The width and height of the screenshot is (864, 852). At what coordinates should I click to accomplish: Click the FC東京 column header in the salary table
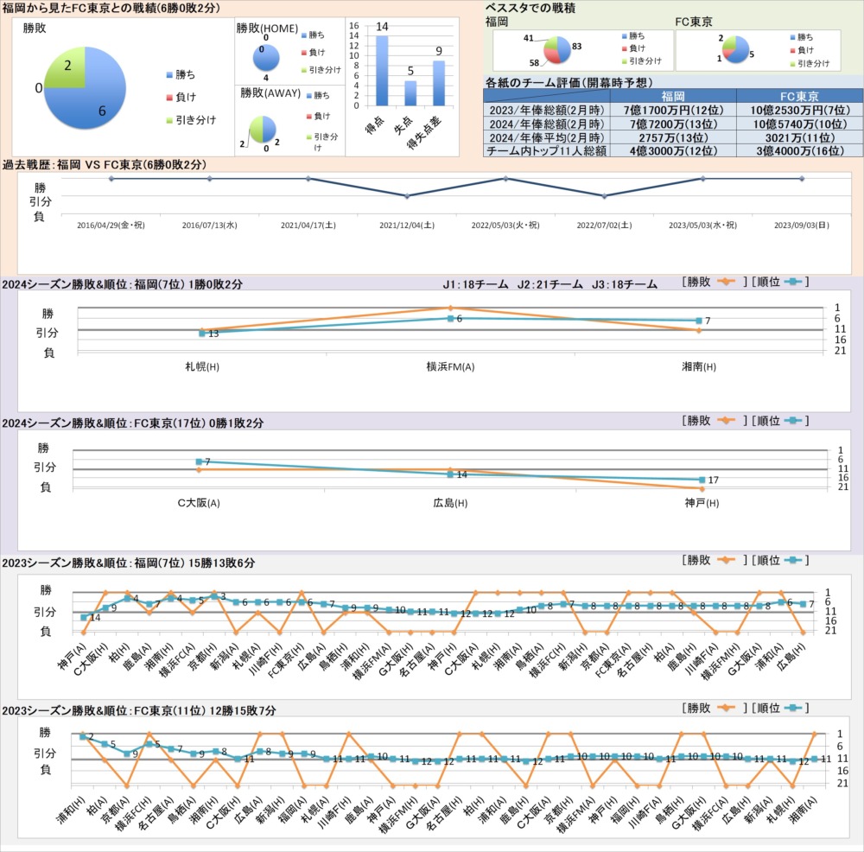[799, 97]
